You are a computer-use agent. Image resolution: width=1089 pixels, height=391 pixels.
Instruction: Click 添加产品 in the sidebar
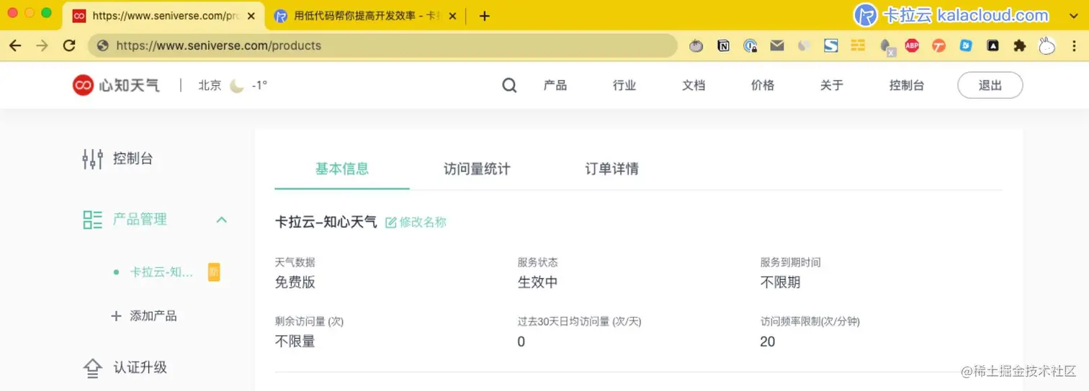[153, 315]
